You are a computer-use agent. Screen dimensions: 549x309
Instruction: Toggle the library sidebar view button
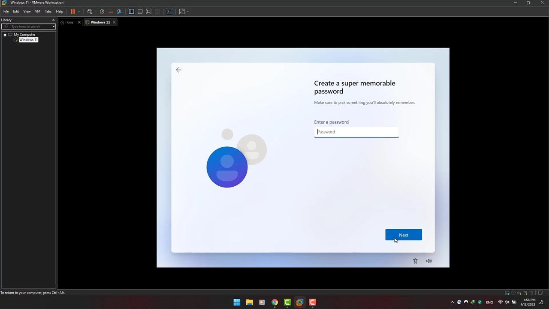[x=131, y=12]
